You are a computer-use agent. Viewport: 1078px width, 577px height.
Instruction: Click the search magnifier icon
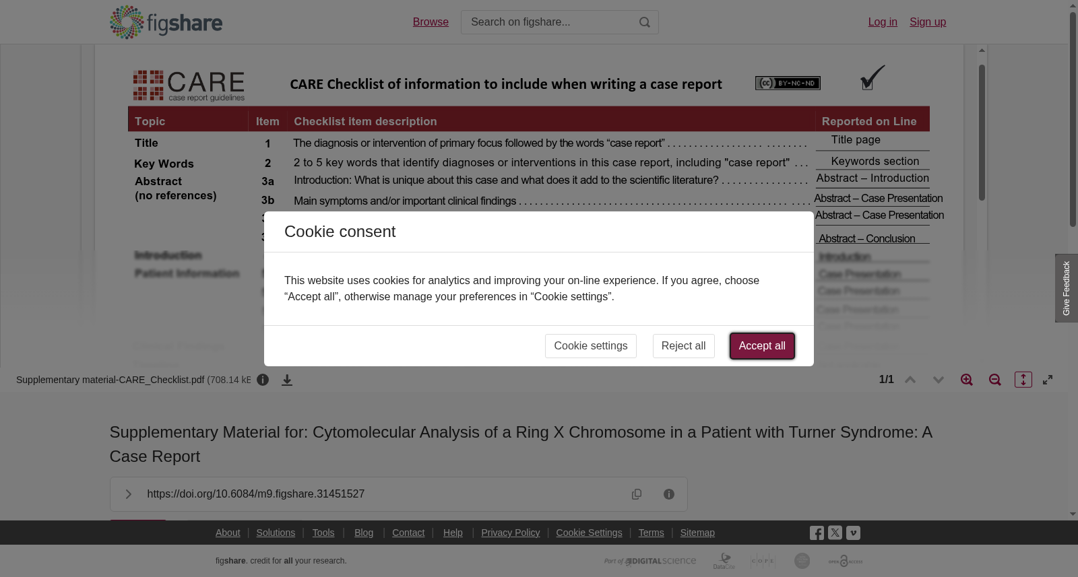(645, 22)
